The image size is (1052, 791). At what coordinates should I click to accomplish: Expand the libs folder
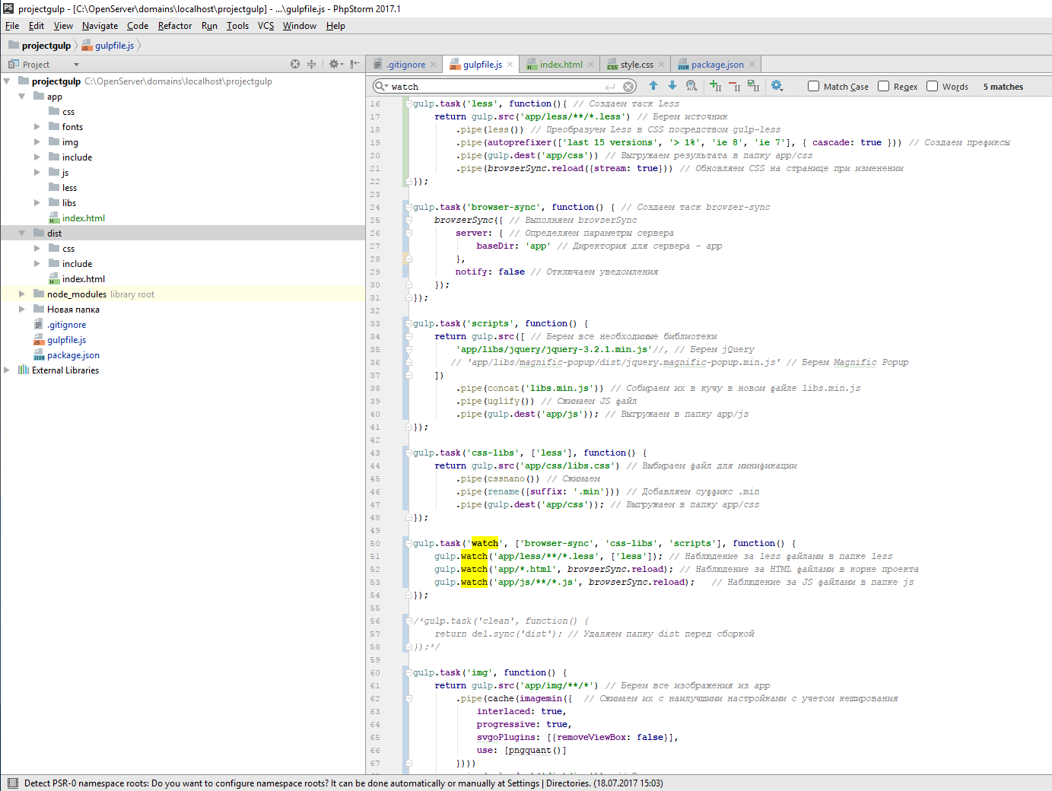click(37, 203)
